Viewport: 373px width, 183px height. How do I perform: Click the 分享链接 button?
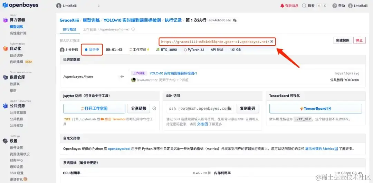(139, 108)
